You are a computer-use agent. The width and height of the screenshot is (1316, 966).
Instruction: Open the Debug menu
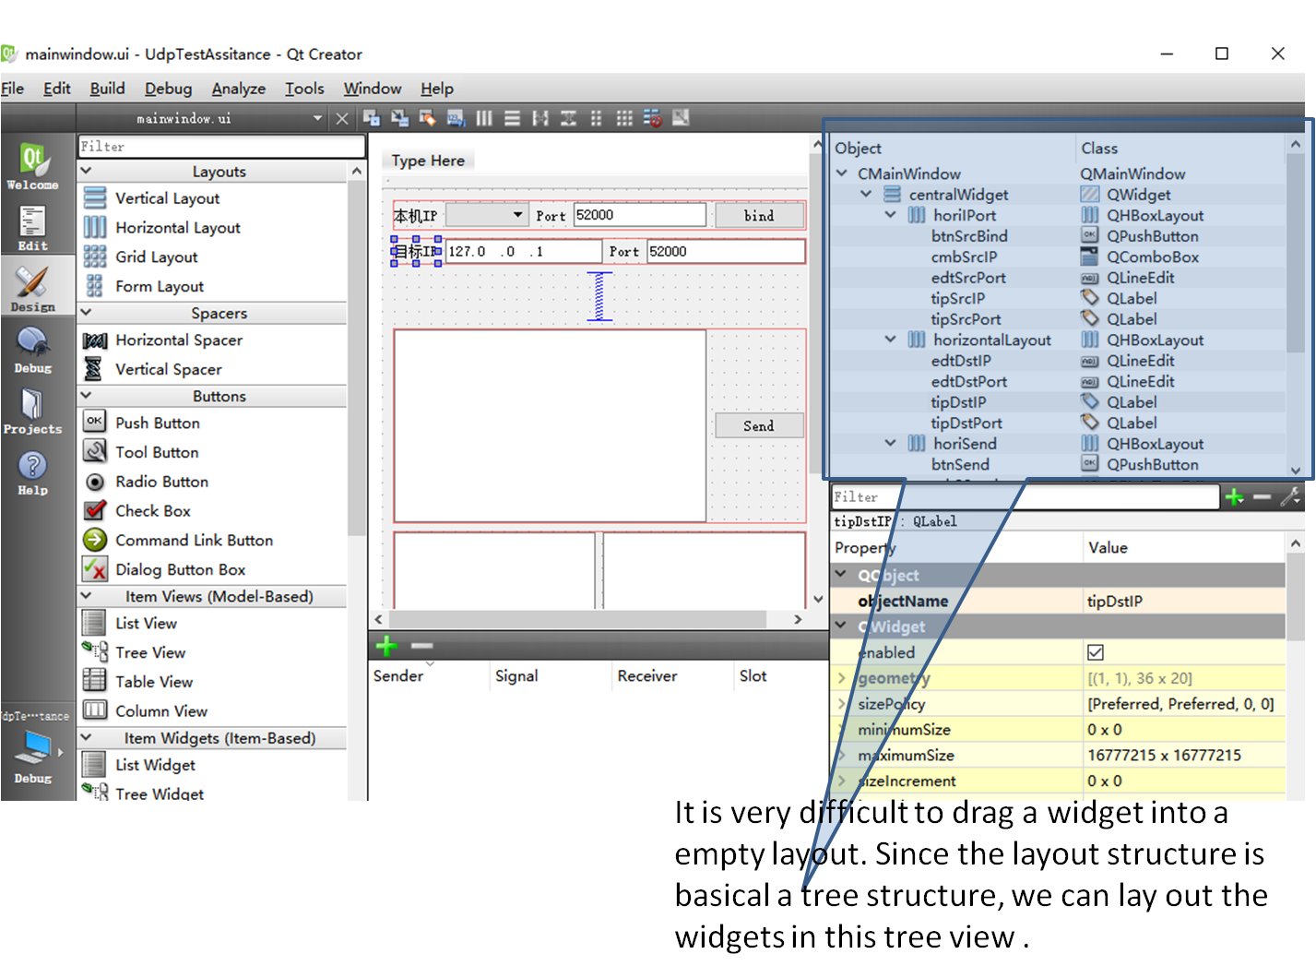pos(169,89)
